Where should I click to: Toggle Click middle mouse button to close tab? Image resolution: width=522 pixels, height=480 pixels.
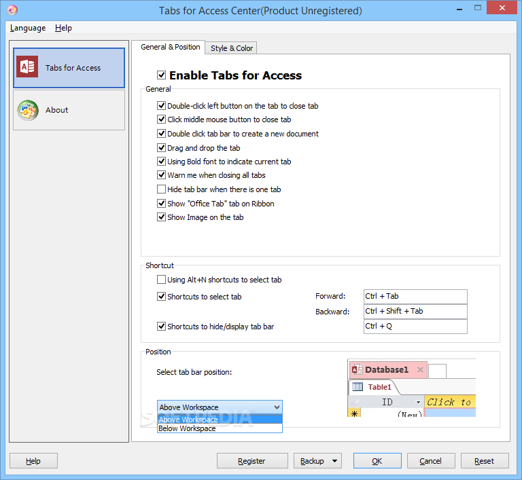click(x=162, y=119)
